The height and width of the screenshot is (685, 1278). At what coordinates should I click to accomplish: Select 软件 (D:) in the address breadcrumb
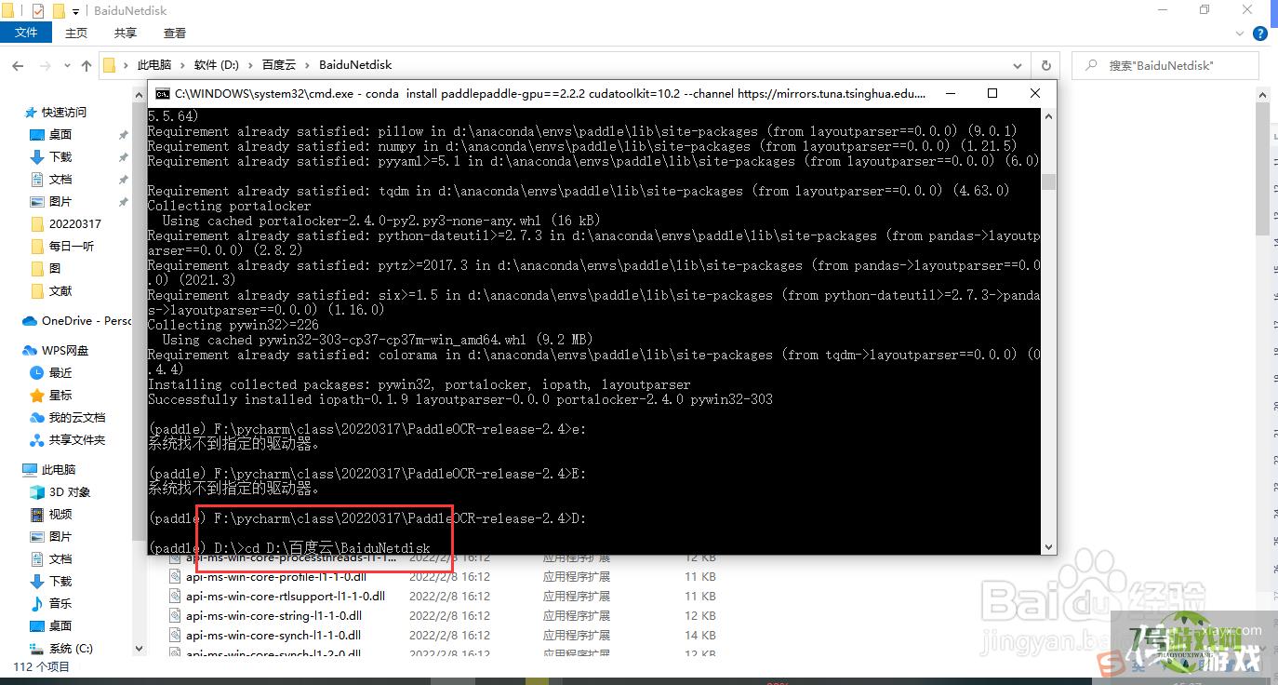tap(217, 65)
